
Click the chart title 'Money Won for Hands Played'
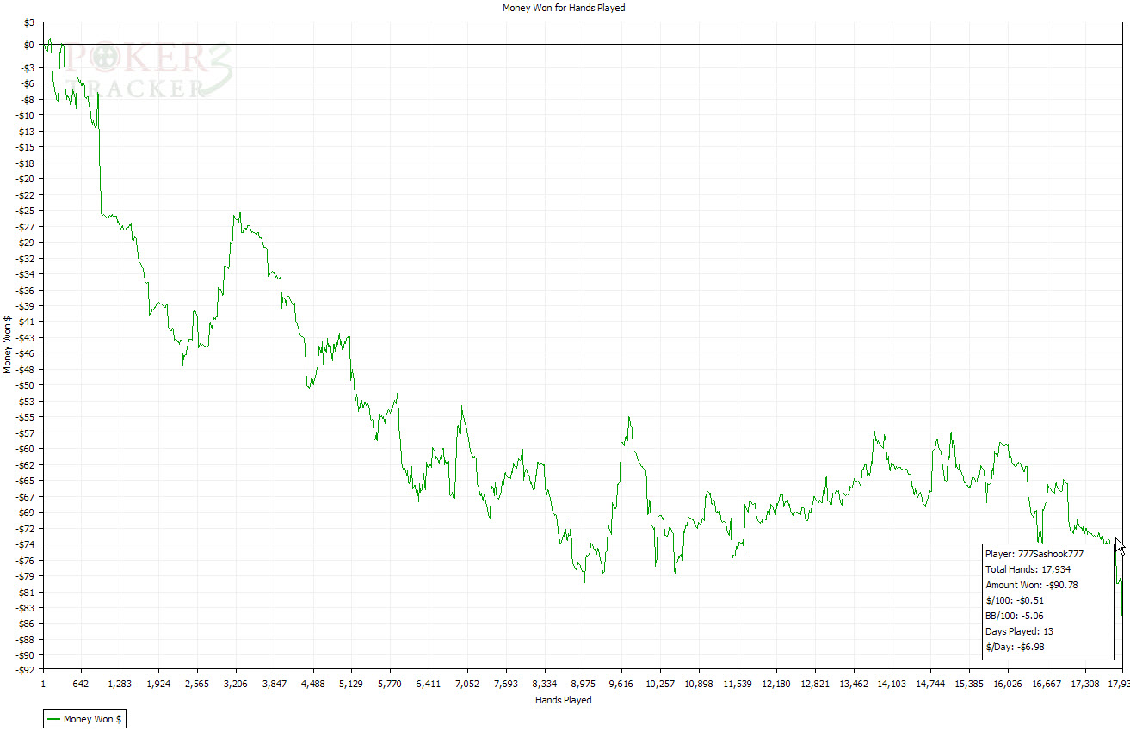coord(564,8)
